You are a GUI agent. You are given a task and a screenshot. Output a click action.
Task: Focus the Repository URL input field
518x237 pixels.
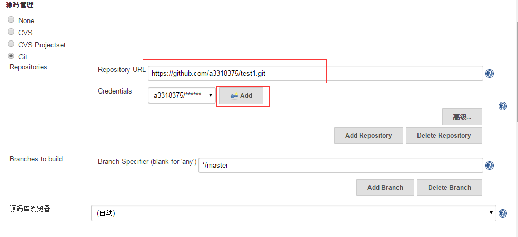point(315,74)
